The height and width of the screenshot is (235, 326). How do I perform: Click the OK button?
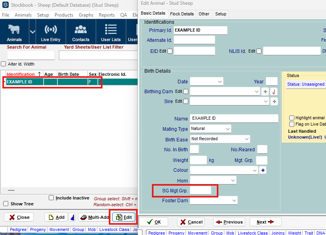(x=154, y=222)
